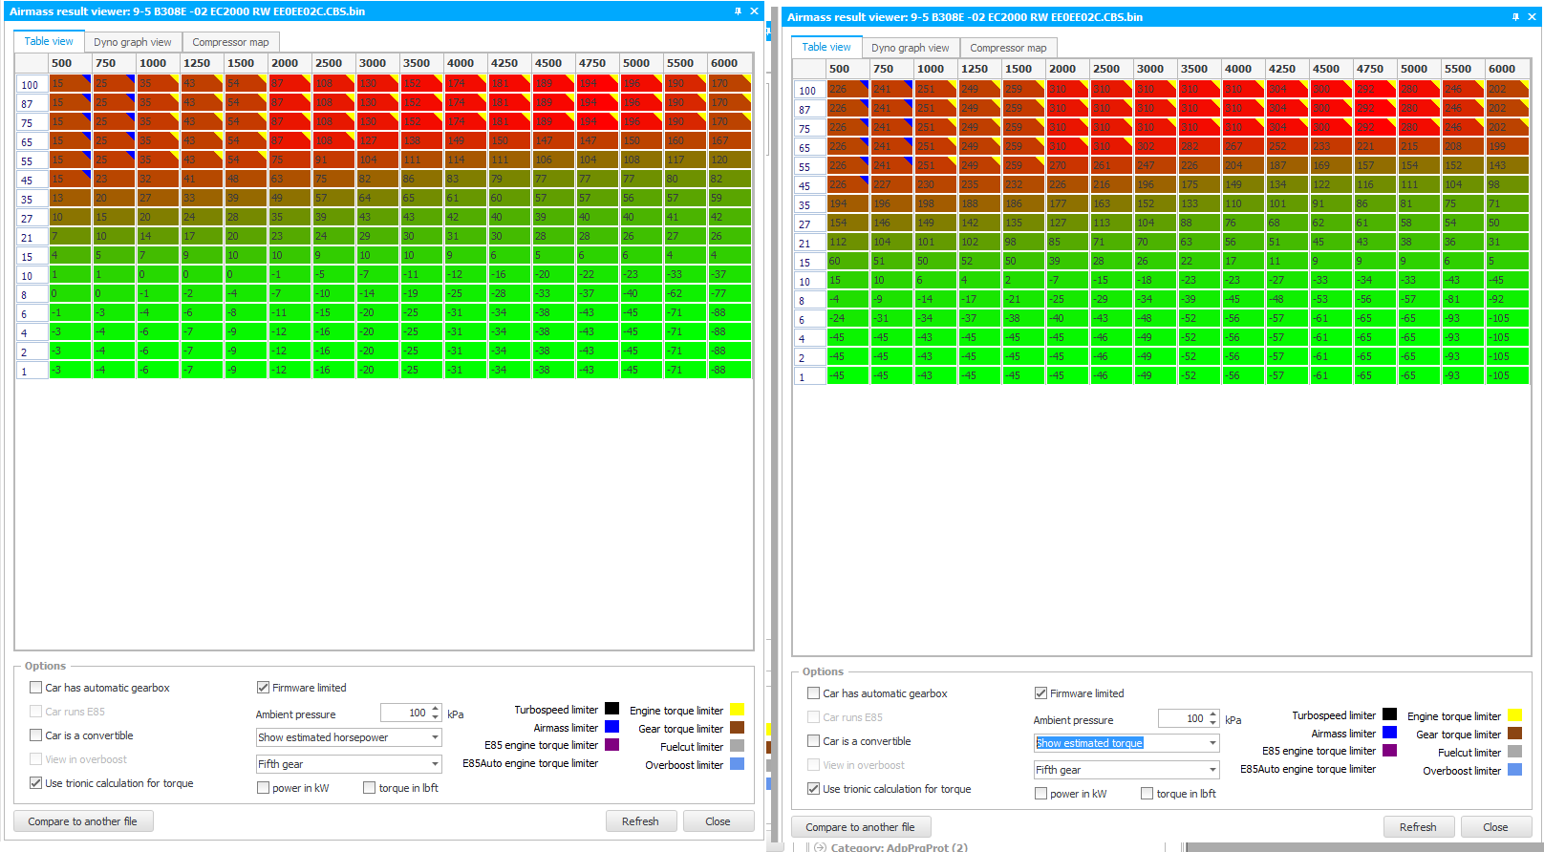Viewport: 1544px width, 852px height.
Task: Select row header 10 in left table
Action: click(x=32, y=275)
